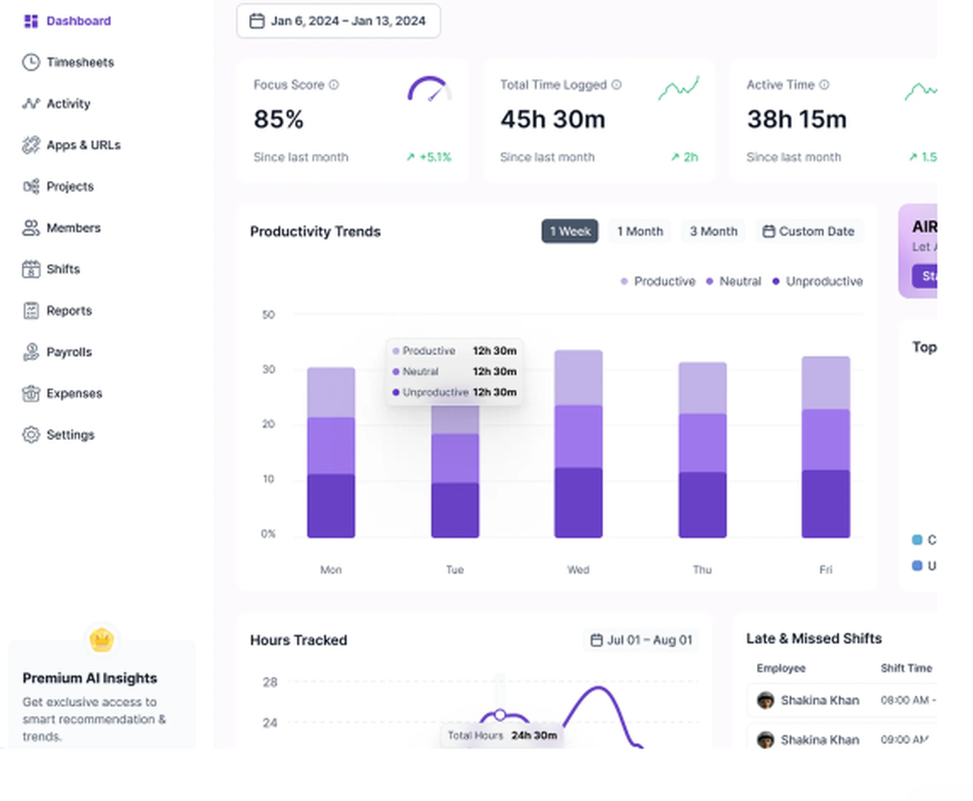This screenshot has height=801, width=973.
Task: Click the Employee column header
Action: [780, 668]
